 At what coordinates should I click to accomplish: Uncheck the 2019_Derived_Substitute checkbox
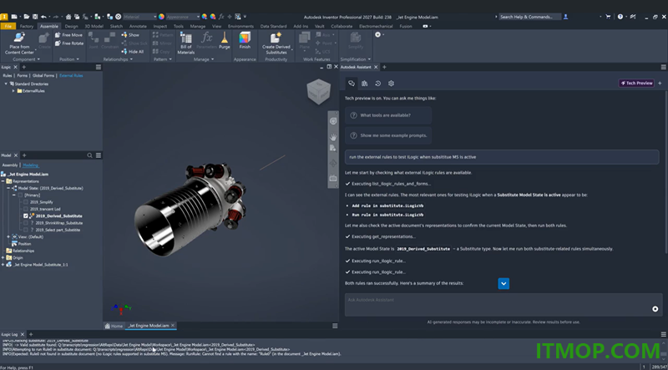point(26,216)
